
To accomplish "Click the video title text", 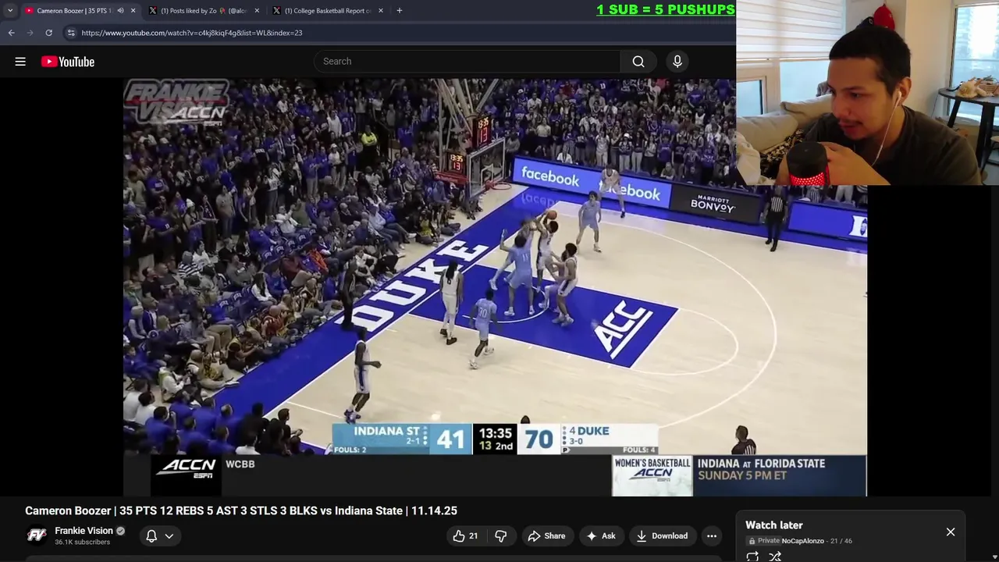I will point(241,510).
